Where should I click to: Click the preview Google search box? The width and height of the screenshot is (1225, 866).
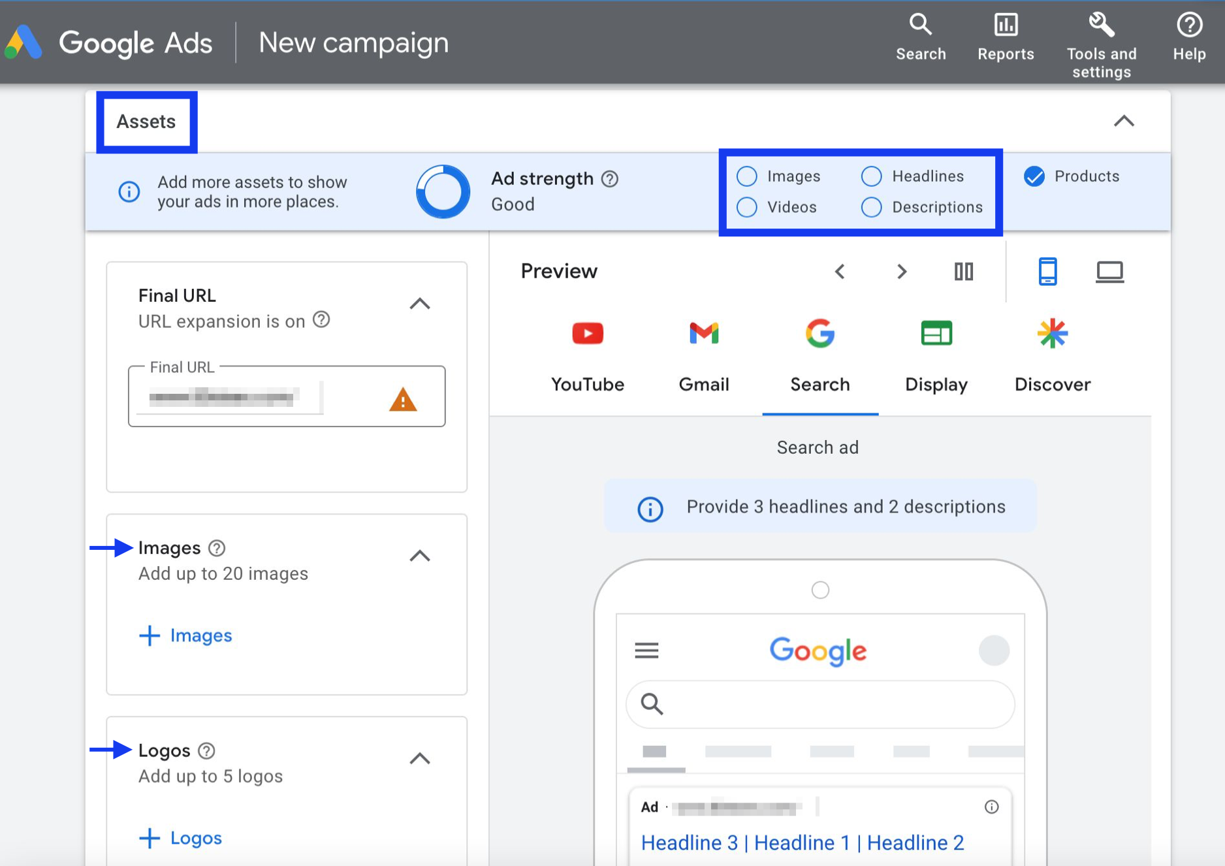pyautogui.click(x=820, y=704)
